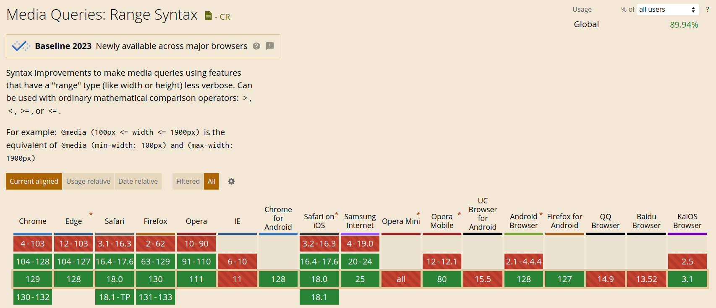
Task: Click the CR specification document icon
Action: (x=208, y=16)
